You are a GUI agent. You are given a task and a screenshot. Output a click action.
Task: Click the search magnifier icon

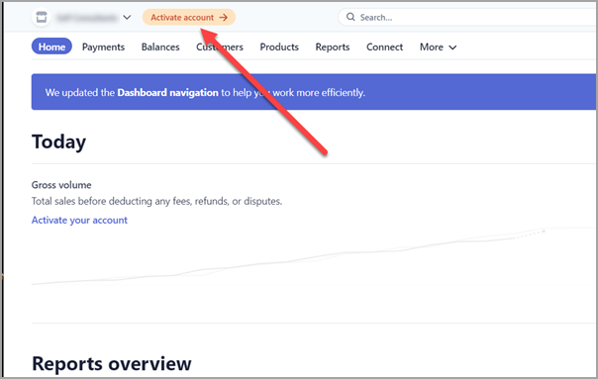point(350,17)
